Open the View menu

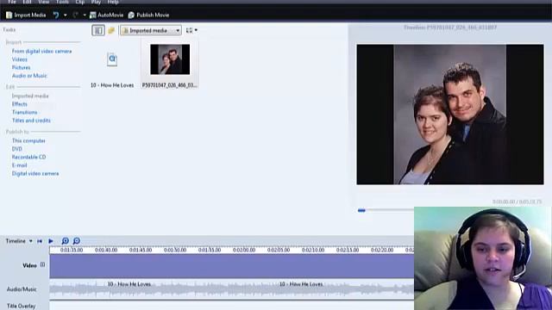[x=44, y=2]
